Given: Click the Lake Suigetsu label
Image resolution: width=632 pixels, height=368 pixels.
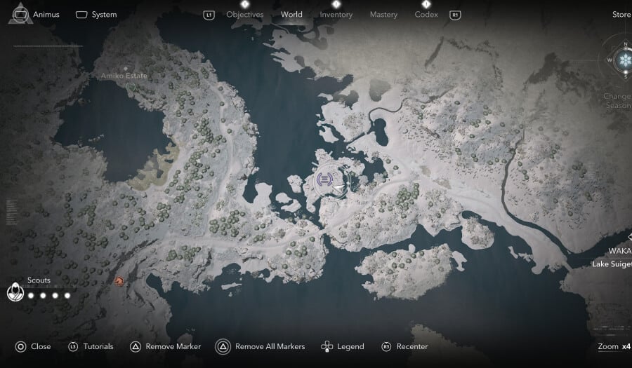Looking at the screenshot, I should [x=612, y=264].
